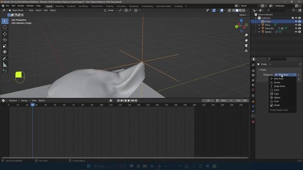
Task: Click the outliner search field
Action: pos(276,10)
